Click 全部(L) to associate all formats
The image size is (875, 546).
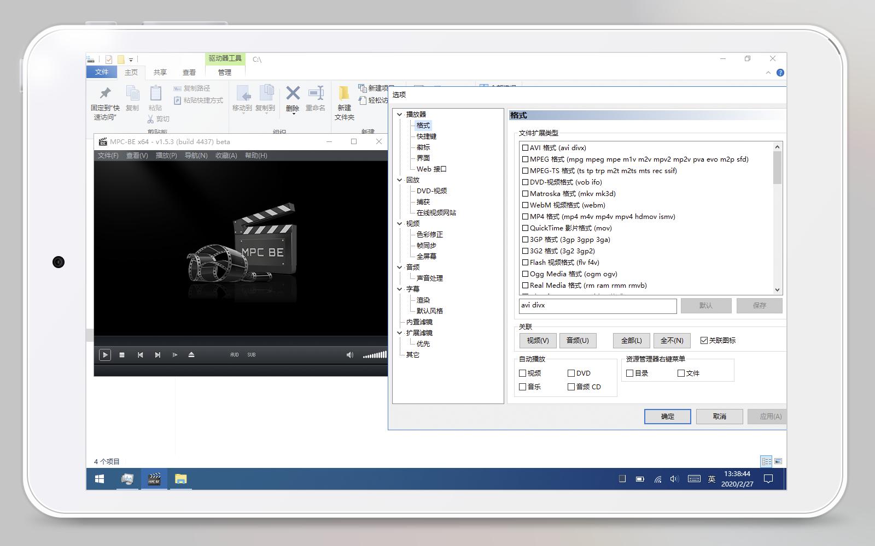631,340
